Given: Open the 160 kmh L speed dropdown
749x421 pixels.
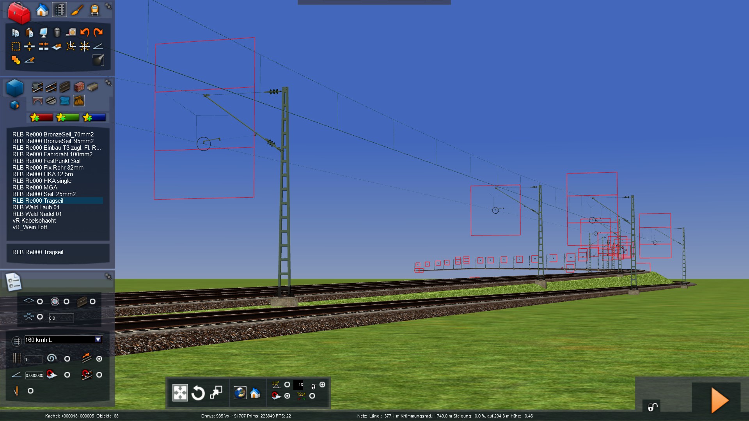Looking at the screenshot, I should [98, 340].
